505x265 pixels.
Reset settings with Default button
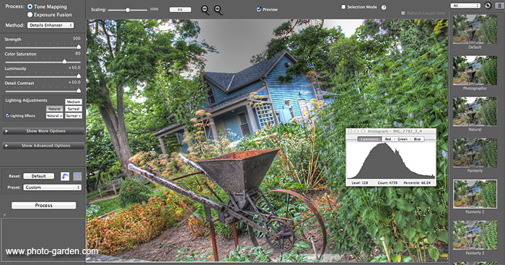pyautogui.click(x=39, y=176)
